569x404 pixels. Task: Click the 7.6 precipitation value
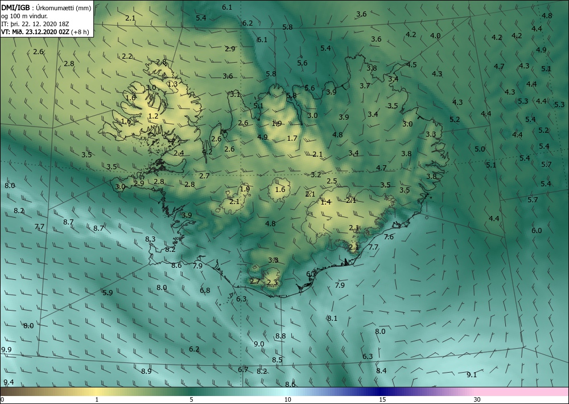click(389, 237)
